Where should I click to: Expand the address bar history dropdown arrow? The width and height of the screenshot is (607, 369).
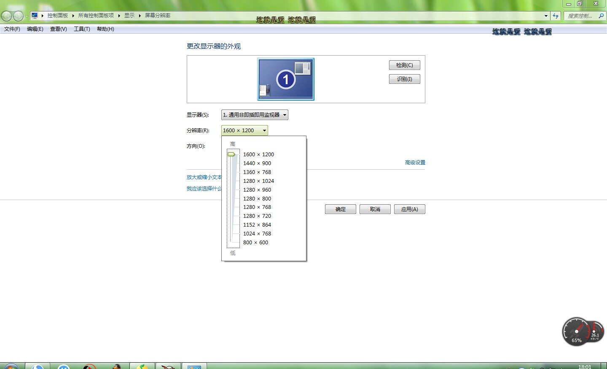[x=546, y=16]
